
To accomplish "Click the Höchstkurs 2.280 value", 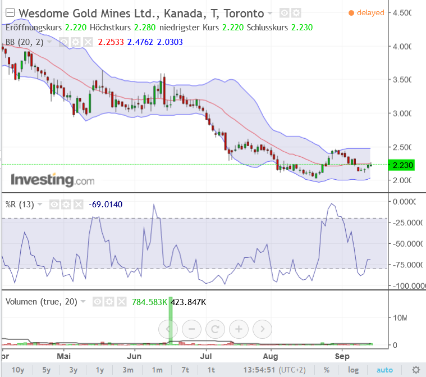I will point(145,28).
